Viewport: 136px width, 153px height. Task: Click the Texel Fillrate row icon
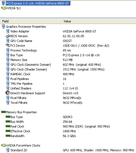(8, 103)
